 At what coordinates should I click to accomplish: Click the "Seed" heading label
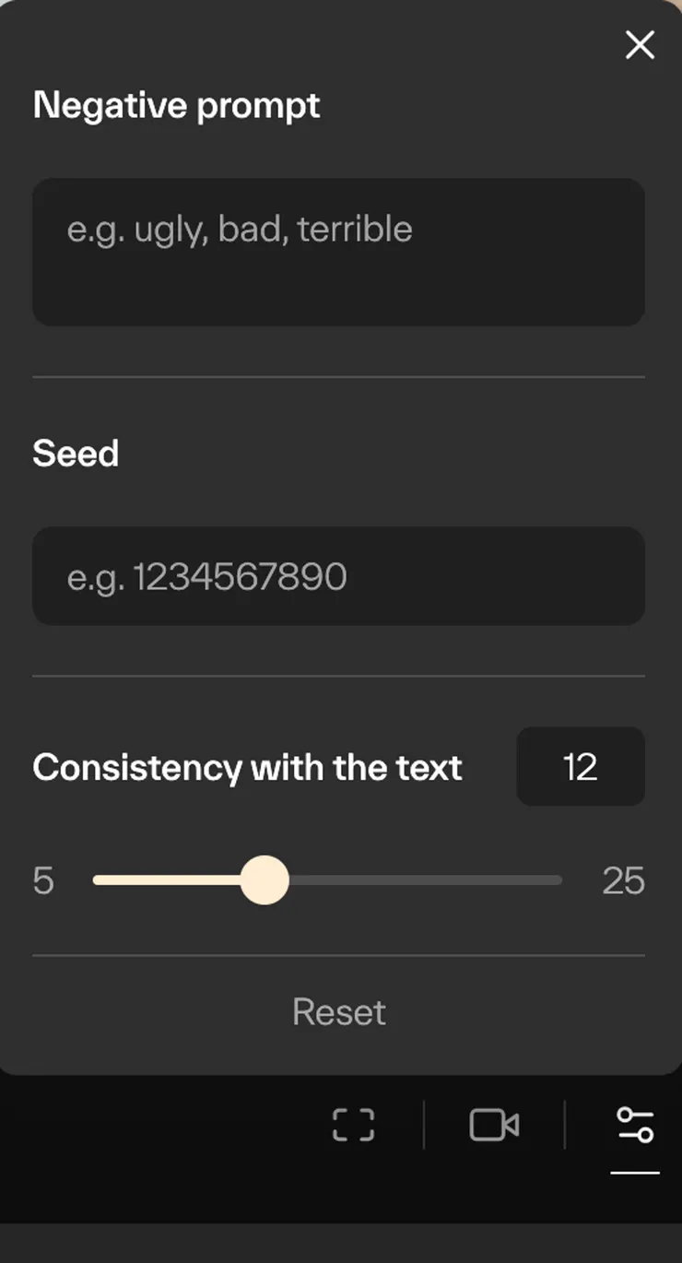[76, 454]
